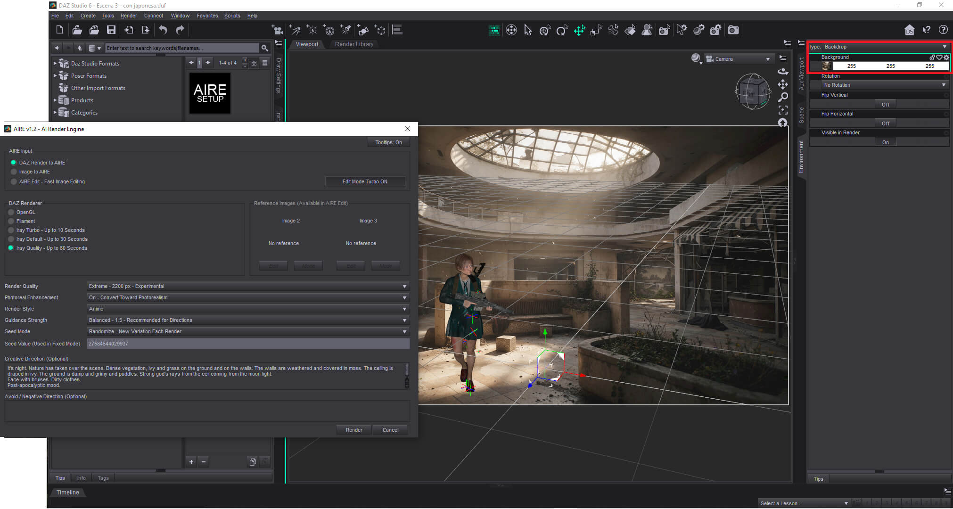Click the DS home icon
The width and height of the screenshot is (953, 509).
tap(910, 30)
